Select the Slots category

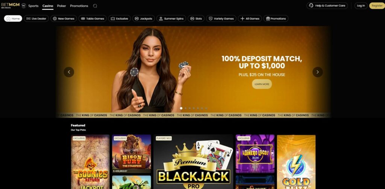point(196,19)
